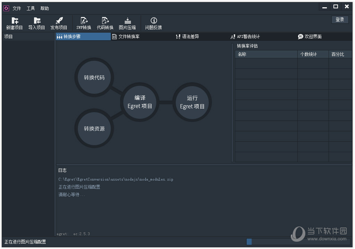Switch to the 转换步骤 tab

pos(83,36)
